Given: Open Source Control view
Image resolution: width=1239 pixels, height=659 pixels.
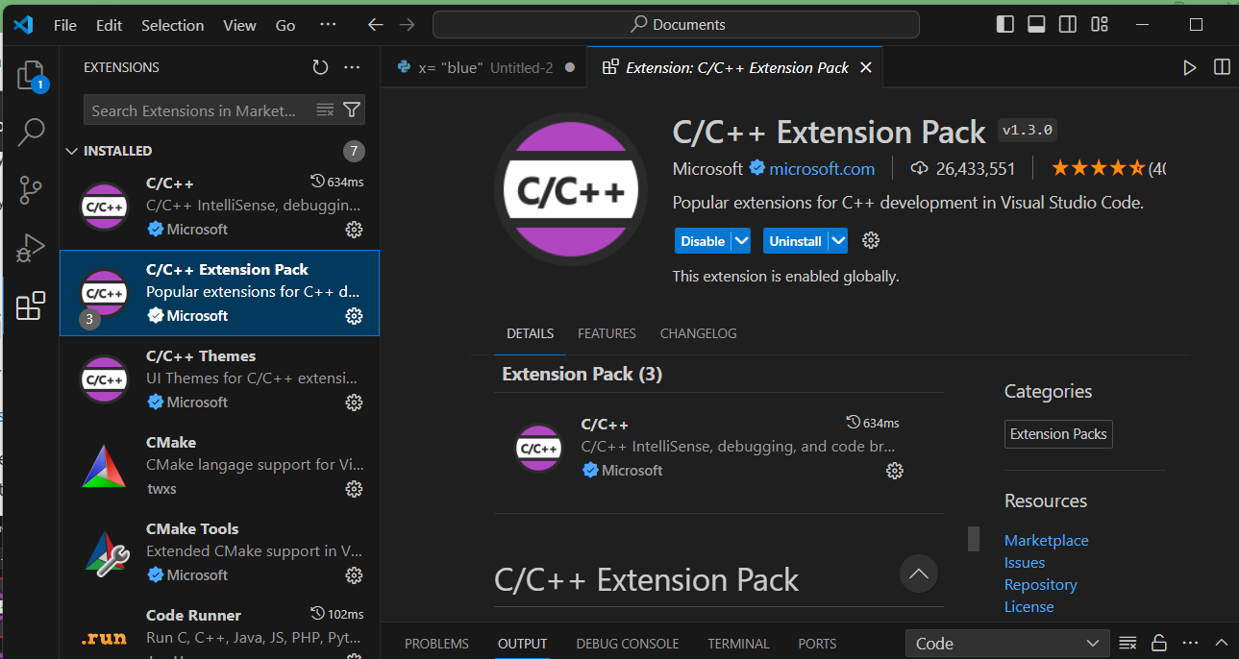Looking at the screenshot, I should [x=31, y=190].
